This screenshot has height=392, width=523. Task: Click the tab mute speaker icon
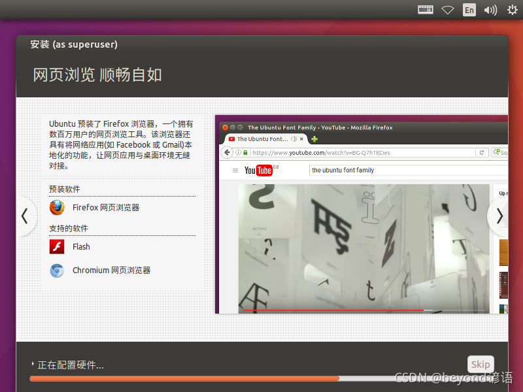click(x=294, y=139)
